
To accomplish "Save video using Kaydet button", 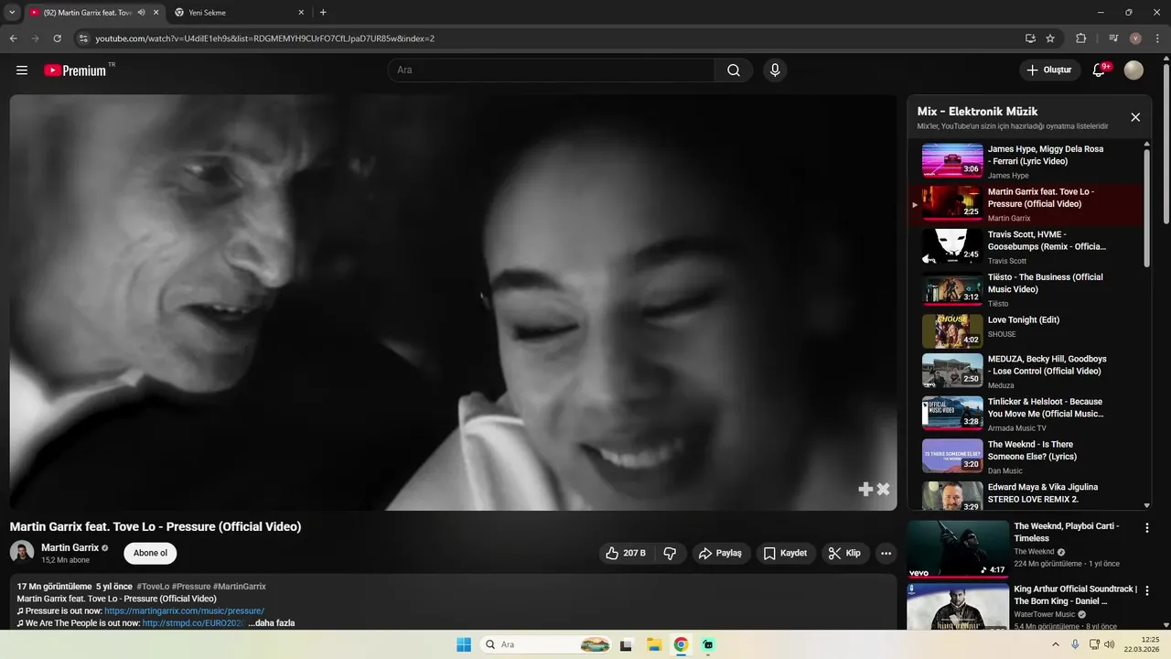I will [785, 553].
